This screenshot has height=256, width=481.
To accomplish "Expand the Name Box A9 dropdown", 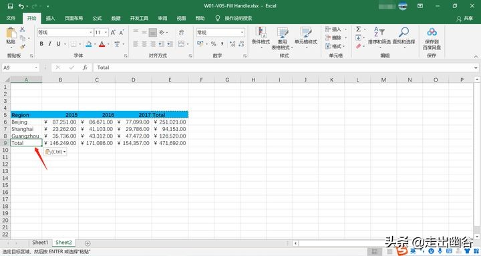I will pyautogui.click(x=36, y=68).
